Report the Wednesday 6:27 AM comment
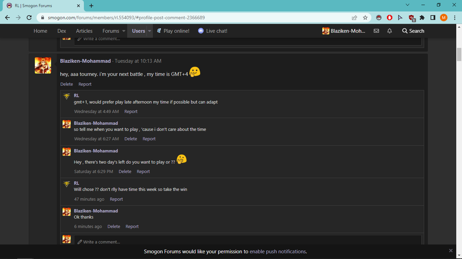This screenshot has height=259, width=462. click(149, 139)
